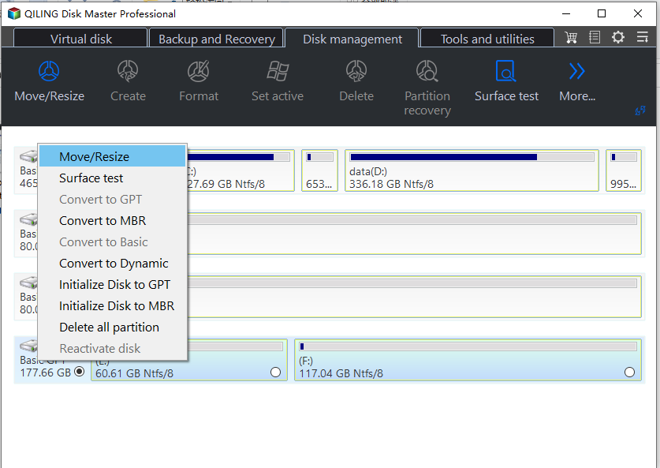This screenshot has width=660, height=468.
Task: Launch the Surface test tool icon
Action: (506, 71)
